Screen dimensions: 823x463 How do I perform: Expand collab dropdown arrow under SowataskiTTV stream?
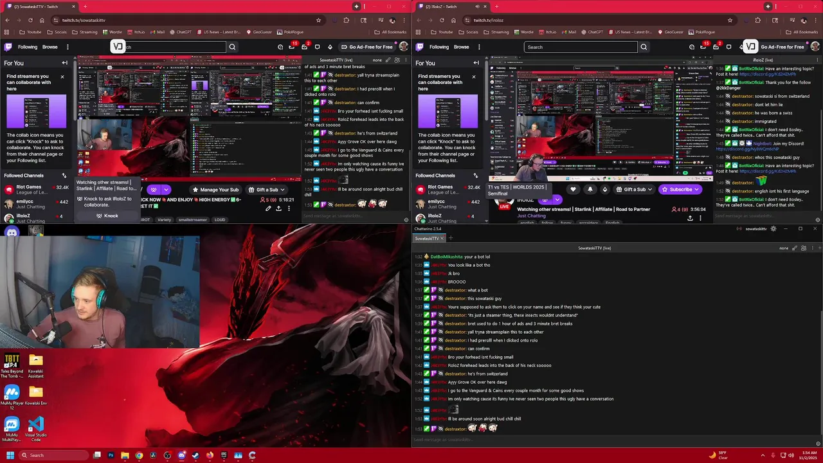pyautogui.click(x=166, y=190)
